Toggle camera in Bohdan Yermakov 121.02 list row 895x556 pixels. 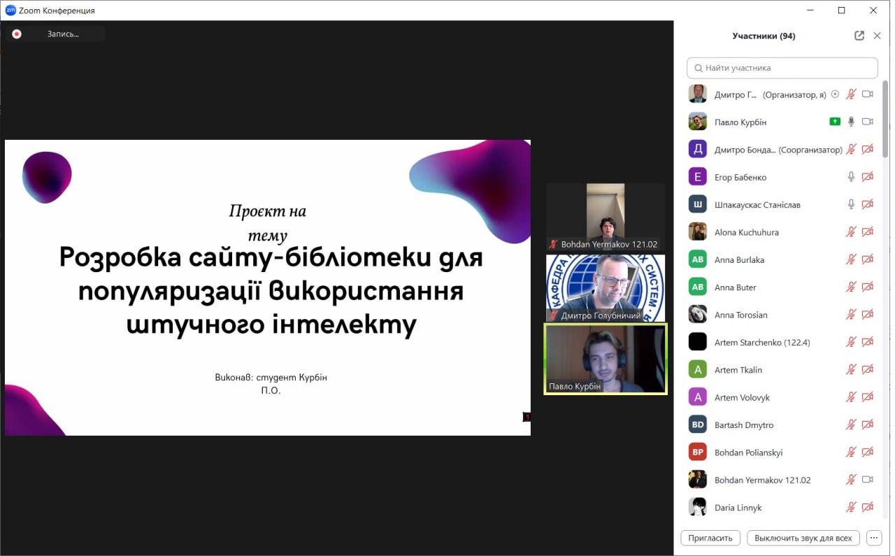868,480
